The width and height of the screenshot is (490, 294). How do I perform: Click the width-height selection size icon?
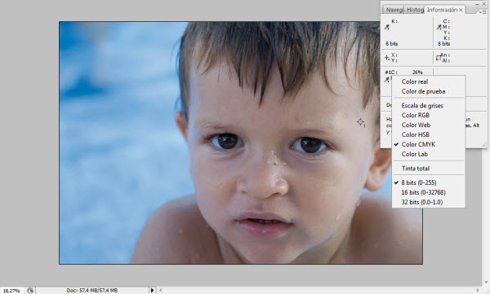(439, 58)
